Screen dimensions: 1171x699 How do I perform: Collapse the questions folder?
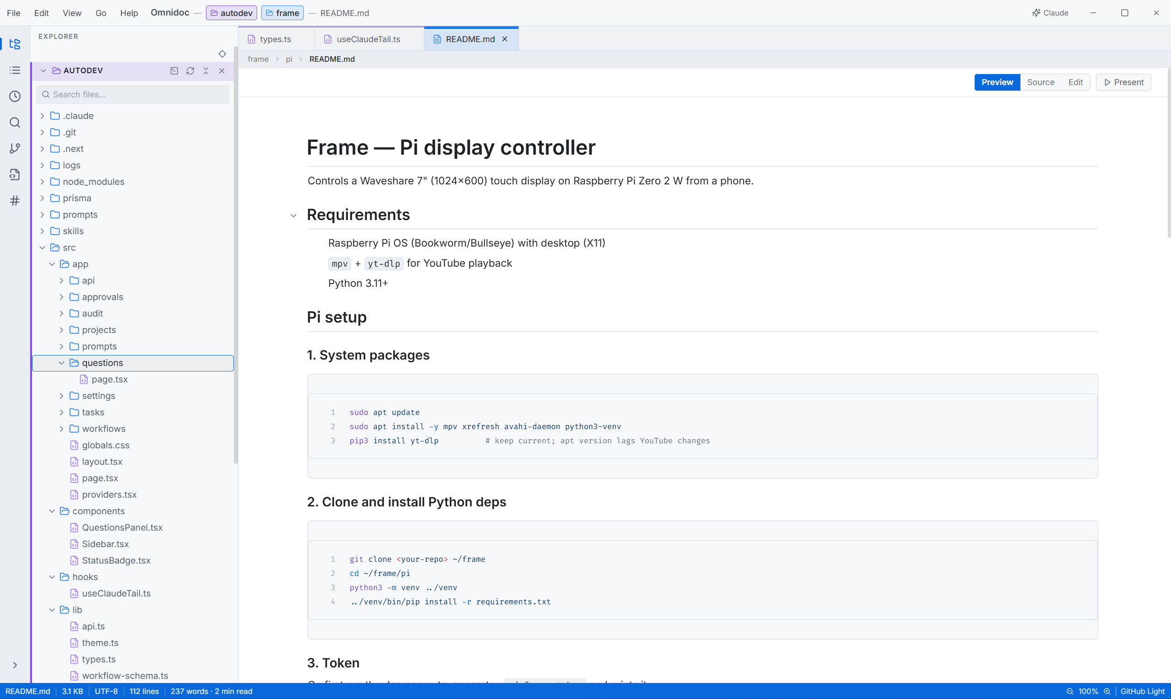61,363
